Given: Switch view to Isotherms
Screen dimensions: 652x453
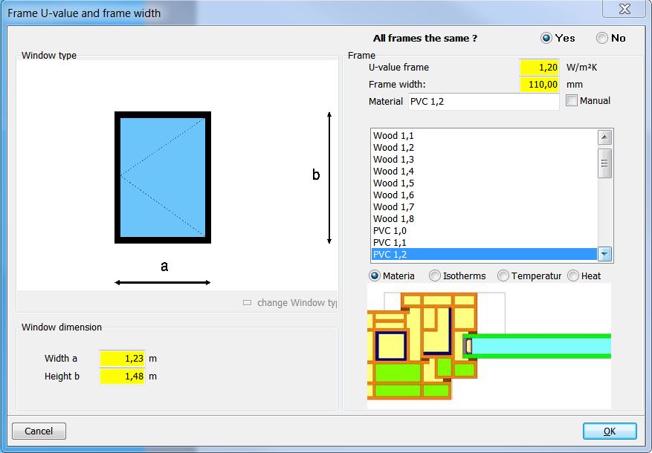Looking at the screenshot, I should coord(435,276).
